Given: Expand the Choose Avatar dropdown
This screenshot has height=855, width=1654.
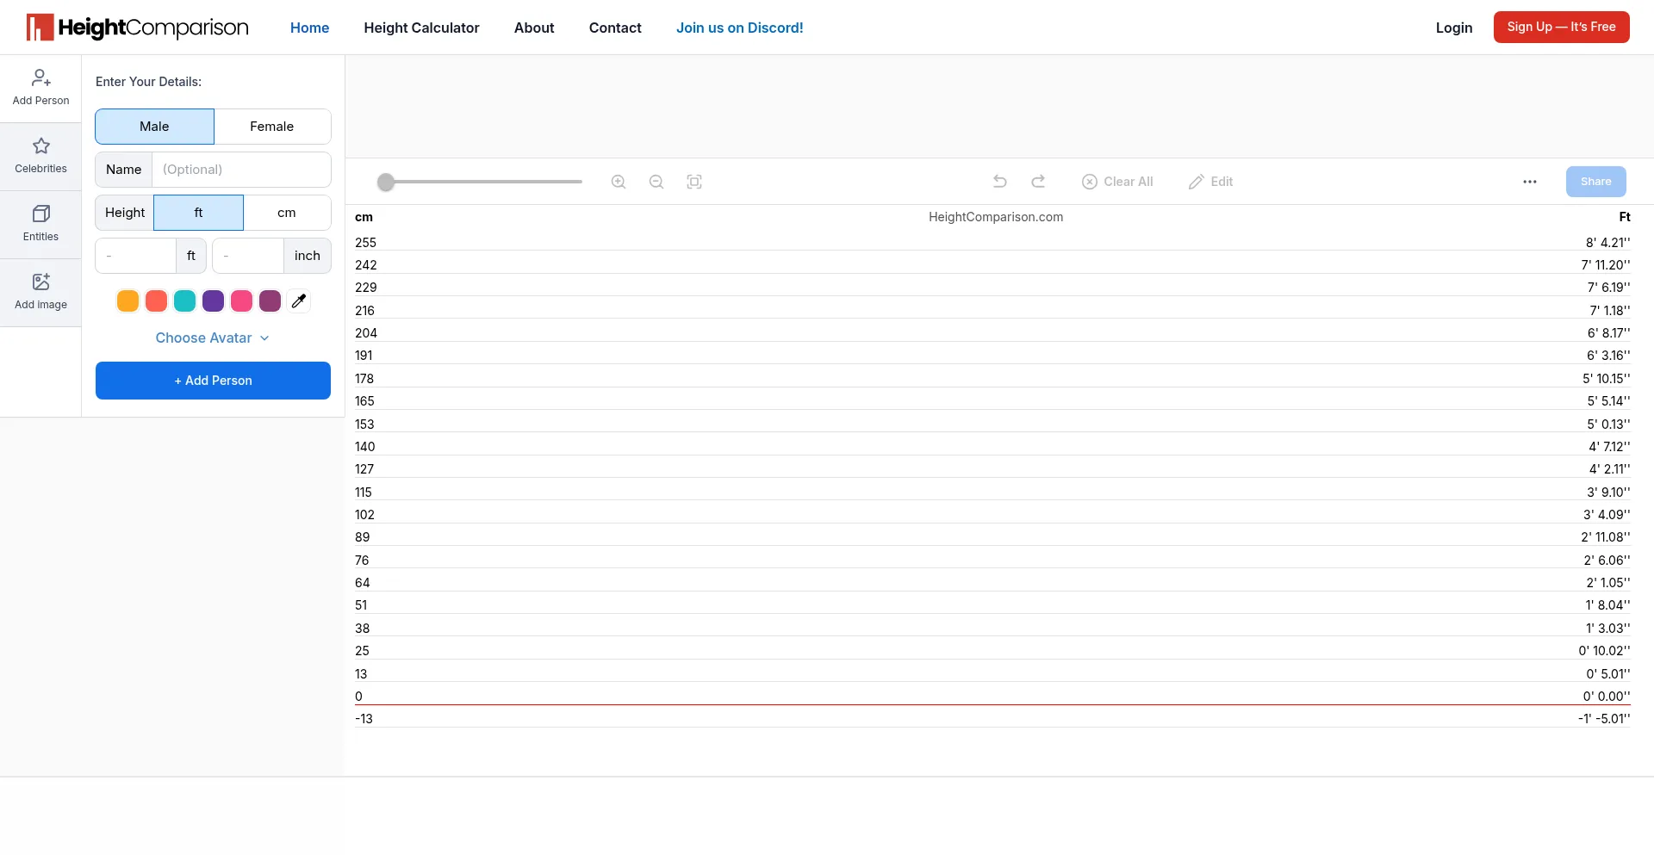Looking at the screenshot, I should pyautogui.click(x=213, y=338).
